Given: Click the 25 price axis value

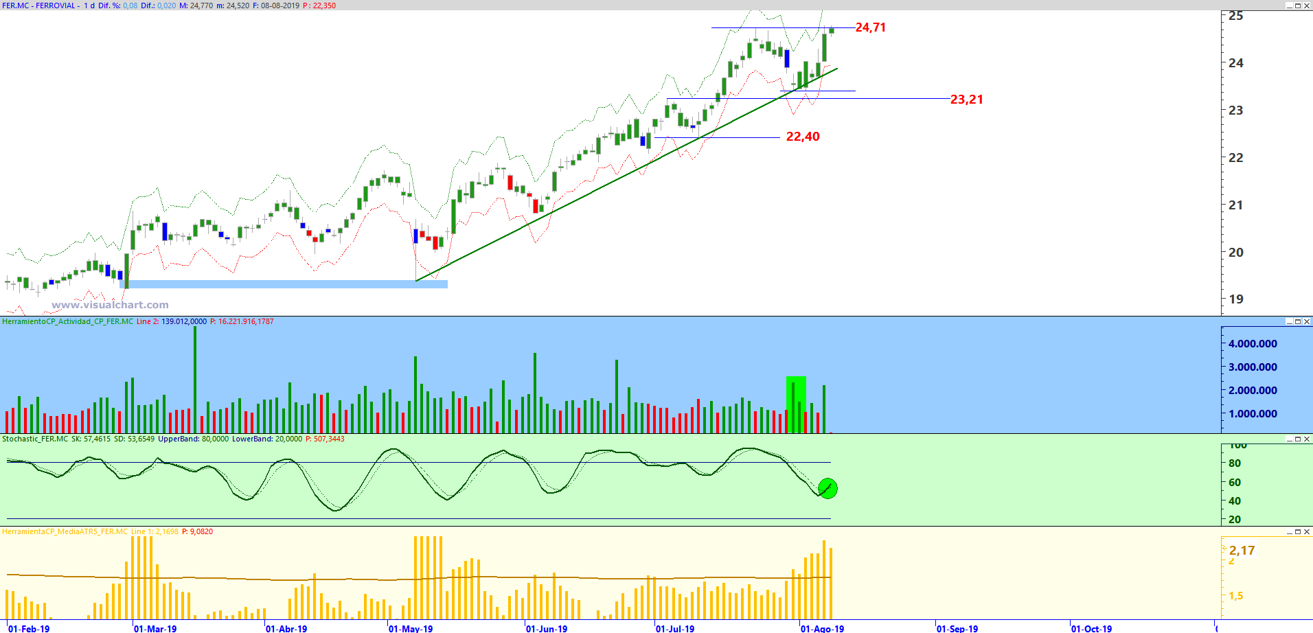Looking at the screenshot, I should 1236,16.
